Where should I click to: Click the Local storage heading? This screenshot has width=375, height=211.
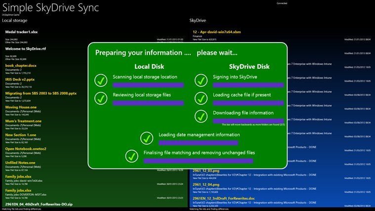click(15, 20)
